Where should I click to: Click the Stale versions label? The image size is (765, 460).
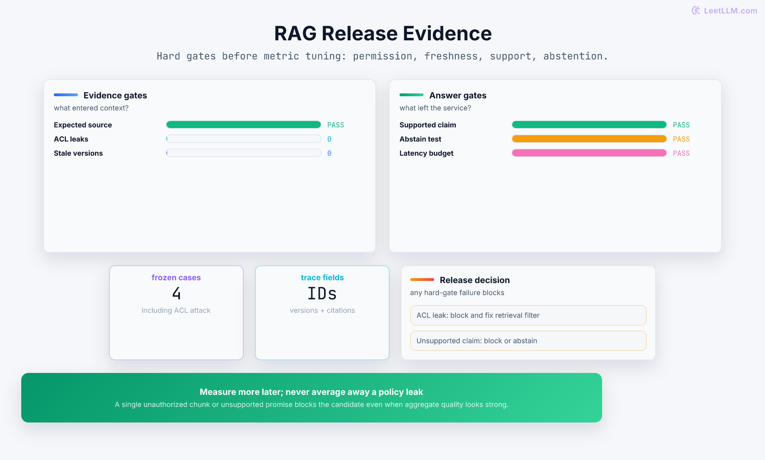click(78, 153)
